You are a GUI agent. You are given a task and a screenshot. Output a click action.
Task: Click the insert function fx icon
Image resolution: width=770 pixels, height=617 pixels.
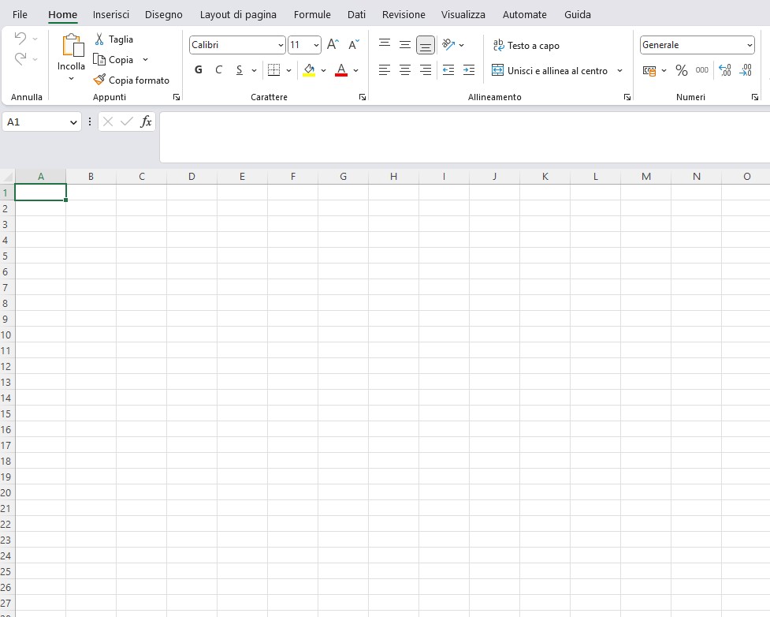(146, 122)
